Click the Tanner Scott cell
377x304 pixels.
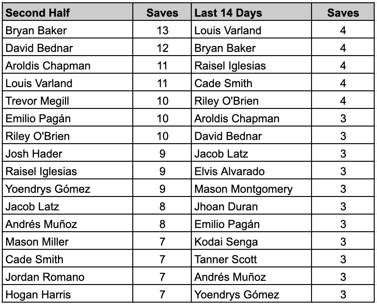(x=251, y=258)
